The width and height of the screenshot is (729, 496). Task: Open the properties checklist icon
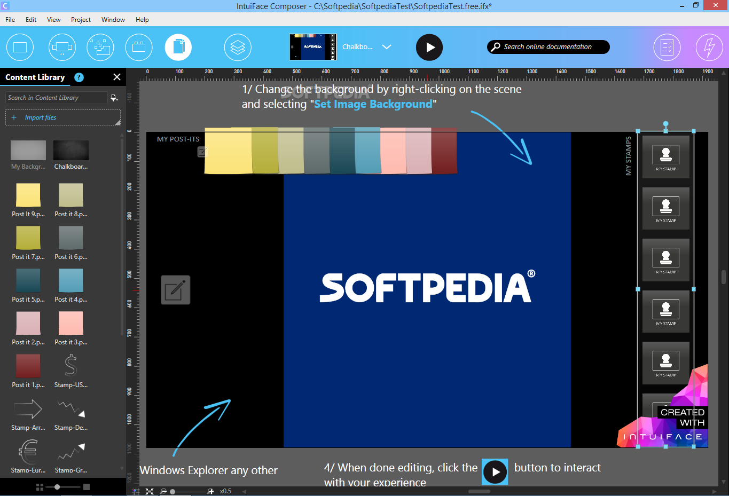coord(667,47)
